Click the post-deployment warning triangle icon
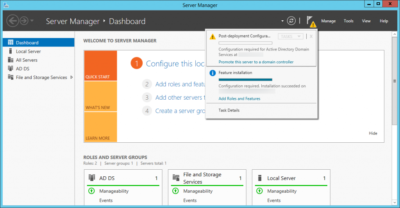The height and width of the screenshot is (208, 400). click(212, 37)
